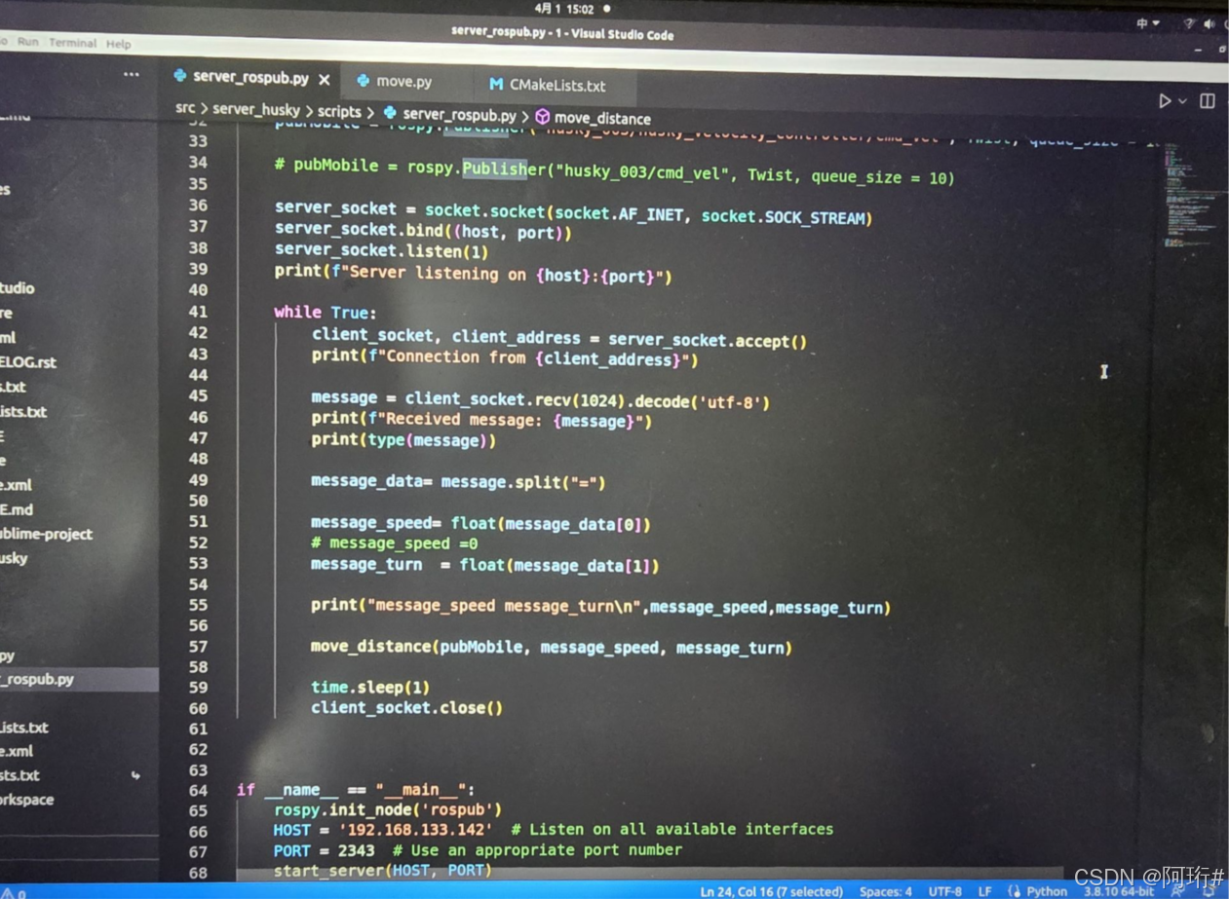Image resolution: width=1229 pixels, height=899 pixels.
Task: Click line number 41 in gutter
Action: point(198,312)
